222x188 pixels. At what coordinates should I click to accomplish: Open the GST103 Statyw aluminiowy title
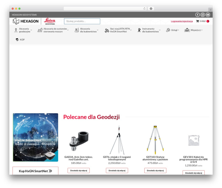[x=155, y=158]
